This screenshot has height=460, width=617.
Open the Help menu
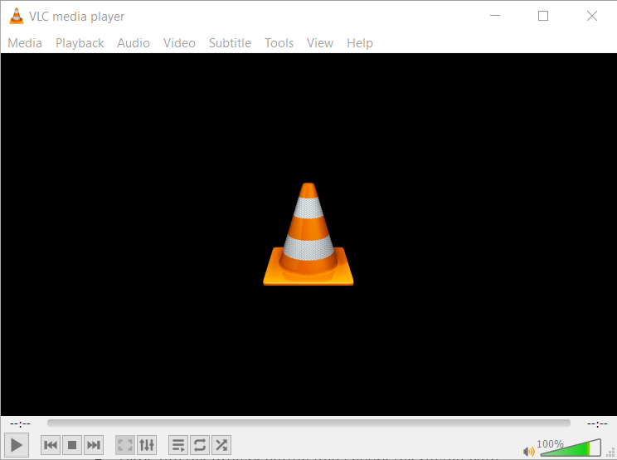pos(360,42)
